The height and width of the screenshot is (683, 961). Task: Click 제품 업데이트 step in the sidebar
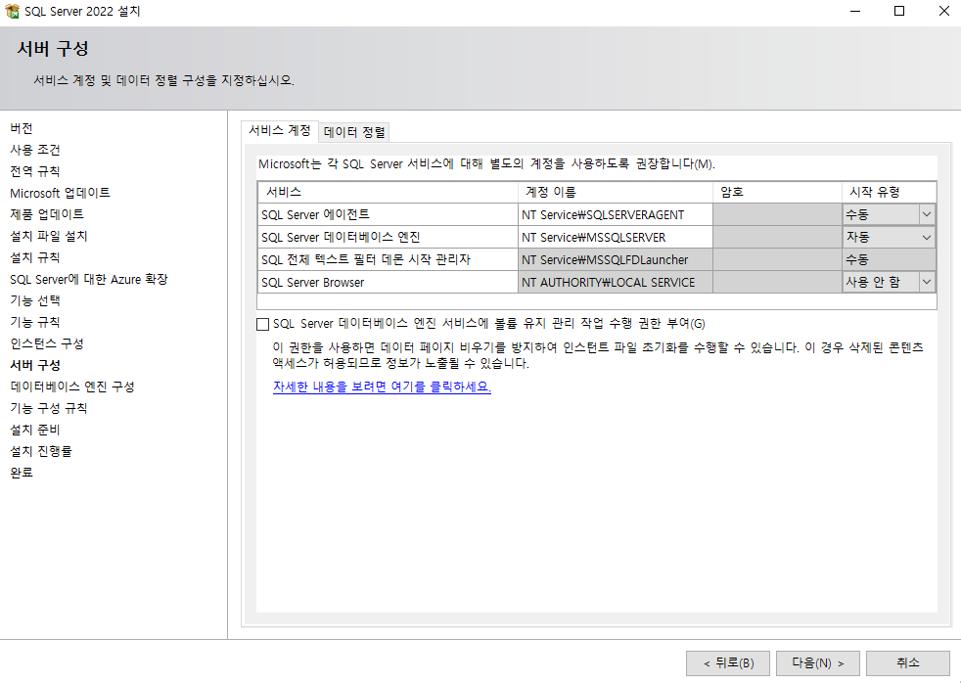coord(47,213)
